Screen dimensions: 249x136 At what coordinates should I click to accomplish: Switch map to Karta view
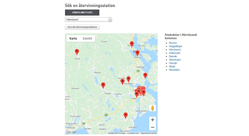pyautogui.click(x=73, y=39)
